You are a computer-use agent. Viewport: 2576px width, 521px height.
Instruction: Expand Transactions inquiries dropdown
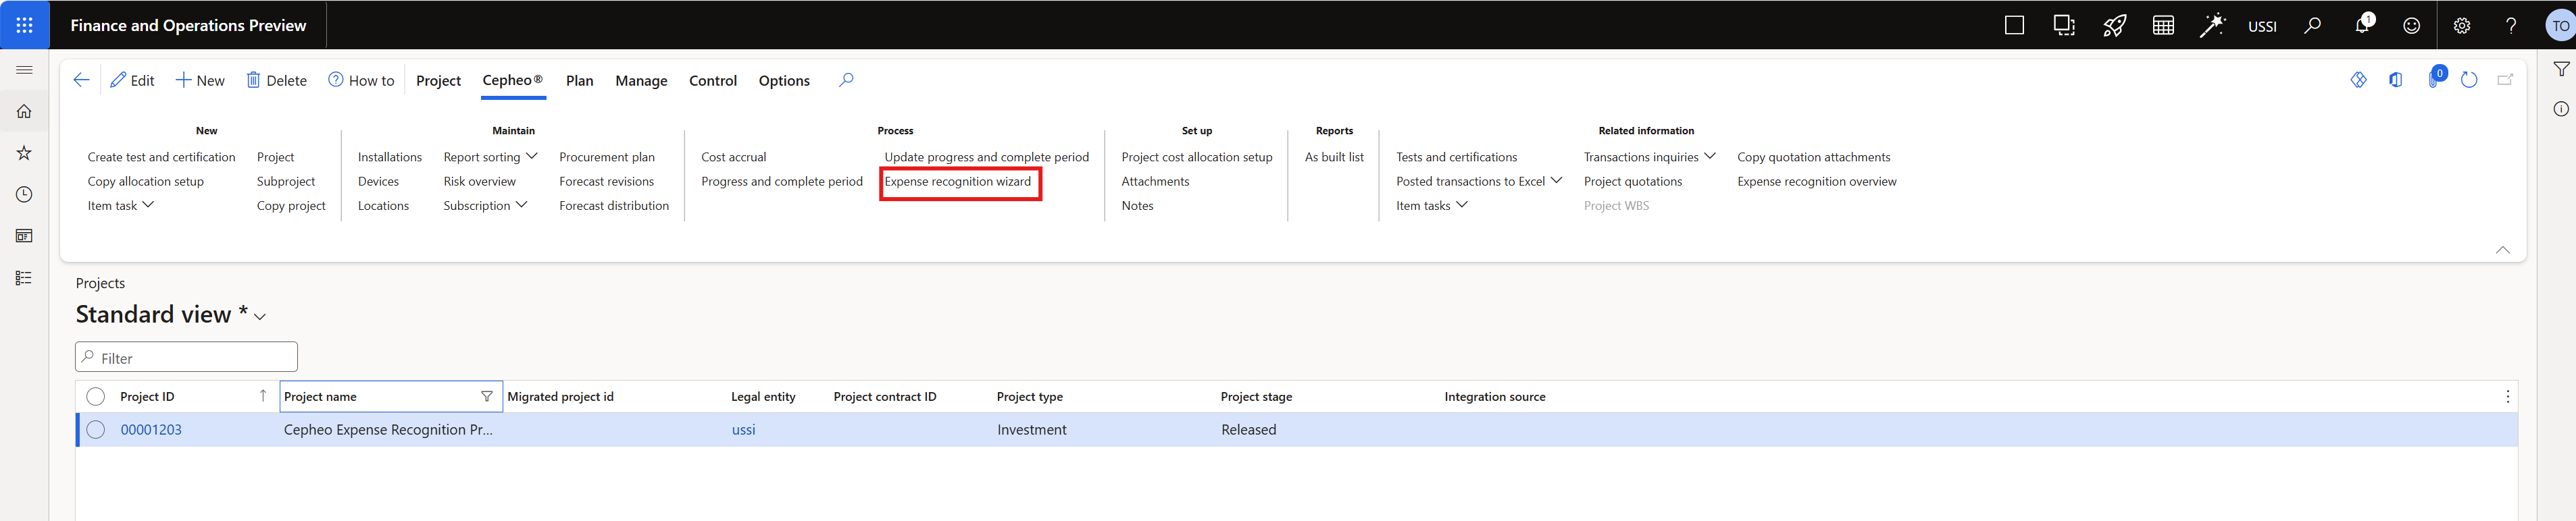pos(1650,157)
